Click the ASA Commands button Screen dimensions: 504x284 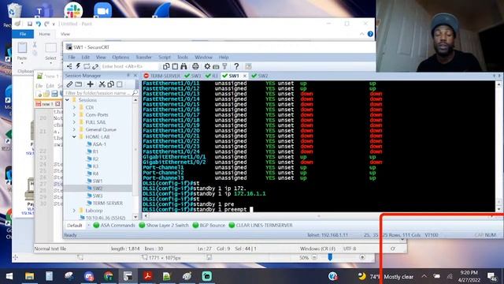coord(114,226)
